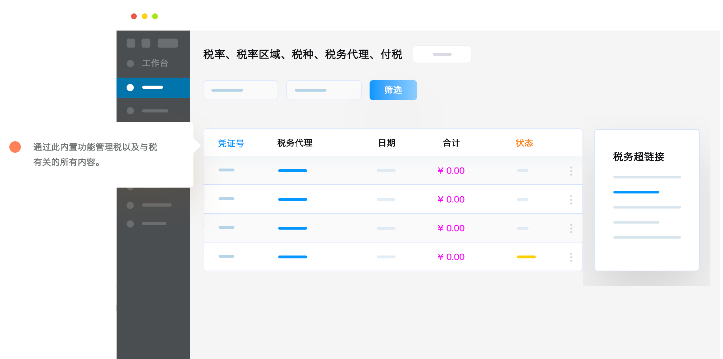Click the green maximize window dot

[x=155, y=16]
